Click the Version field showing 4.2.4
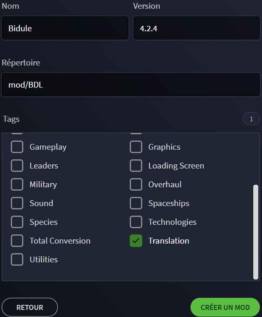 tap(197, 28)
